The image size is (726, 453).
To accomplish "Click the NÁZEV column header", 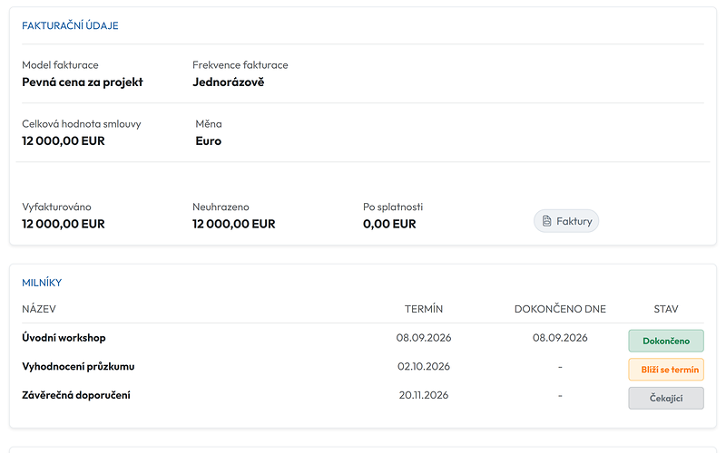I will pyautogui.click(x=39, y=309).
